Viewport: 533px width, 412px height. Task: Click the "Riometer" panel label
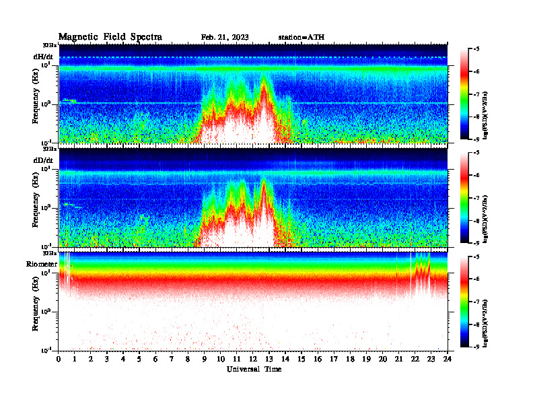click(x=42, y=264)
